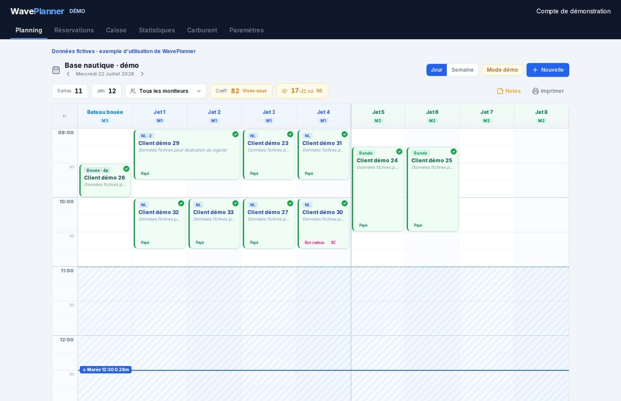Click the wind icon in wind indicator
The width and height of the screenshot is (621, 401).
tap(285, 91)
